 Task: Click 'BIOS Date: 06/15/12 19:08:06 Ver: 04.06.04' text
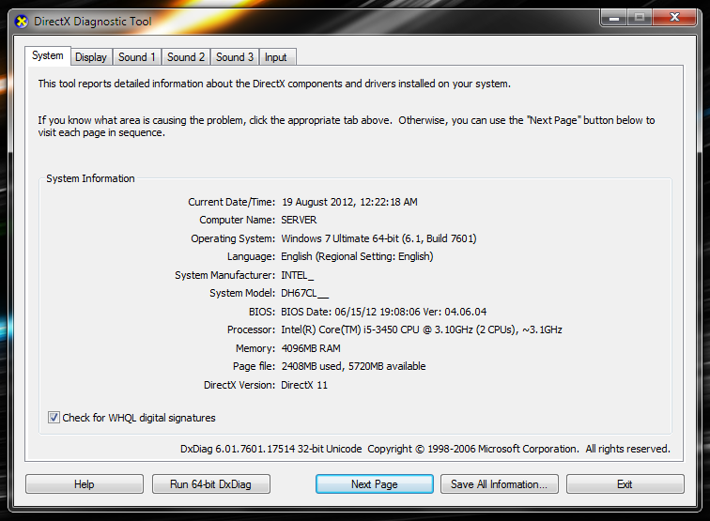coord(383,312)
